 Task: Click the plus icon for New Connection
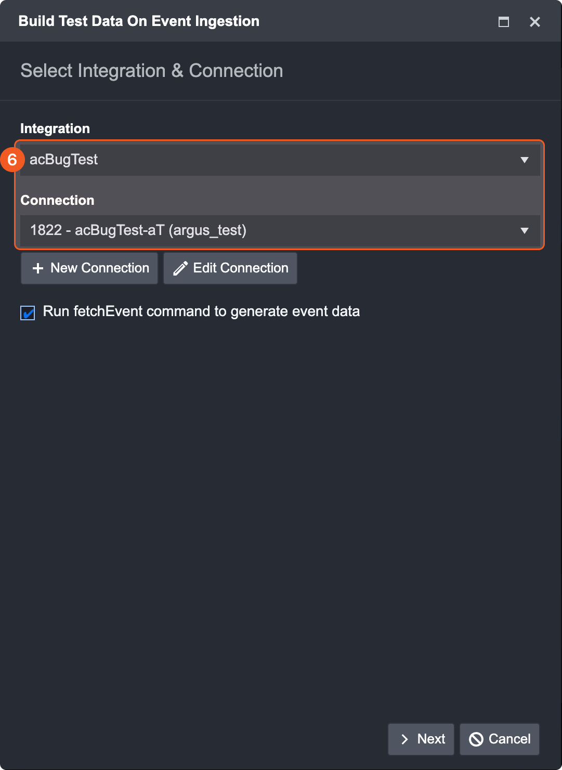(38, 268)
